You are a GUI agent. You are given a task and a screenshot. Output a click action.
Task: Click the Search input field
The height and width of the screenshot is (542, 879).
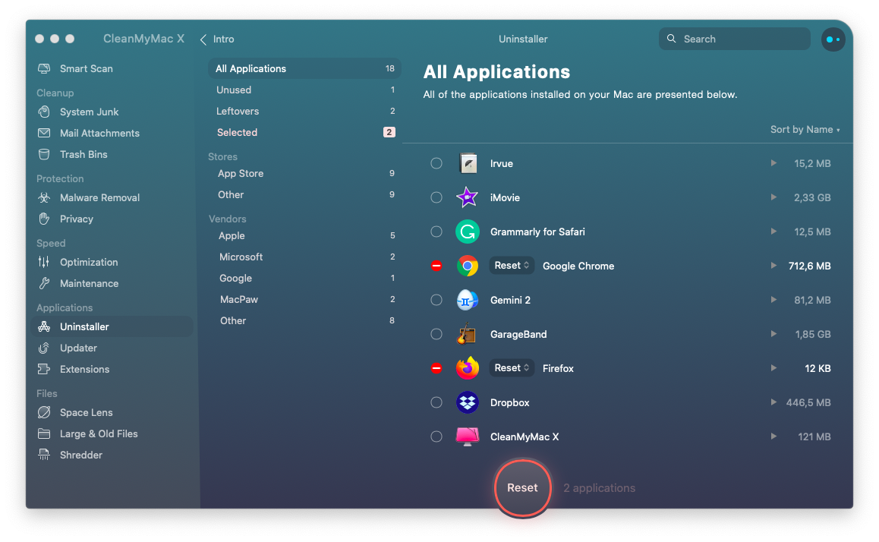click(734, 39)
